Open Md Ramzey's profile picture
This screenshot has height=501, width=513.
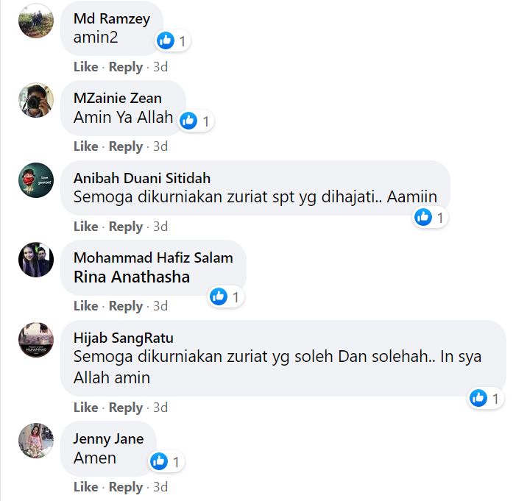point(35,21)
